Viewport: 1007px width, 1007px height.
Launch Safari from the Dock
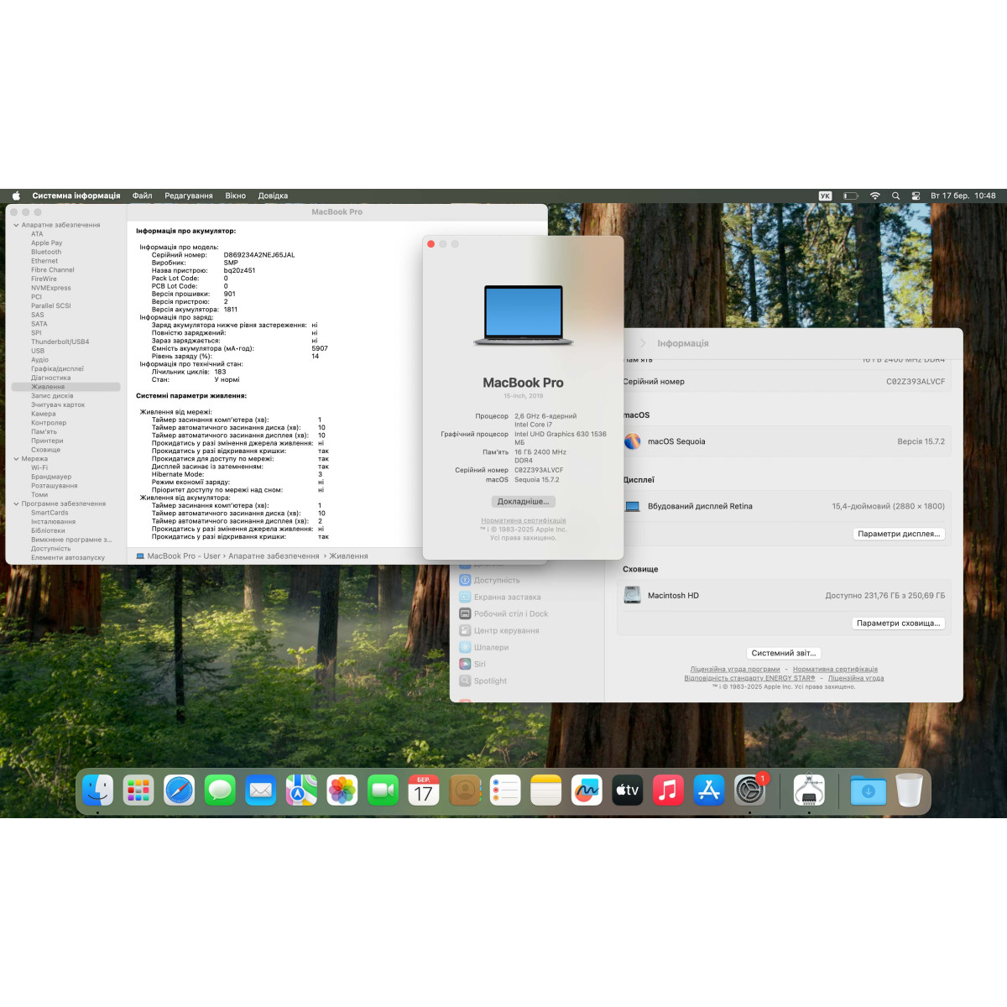pos(179,790)
